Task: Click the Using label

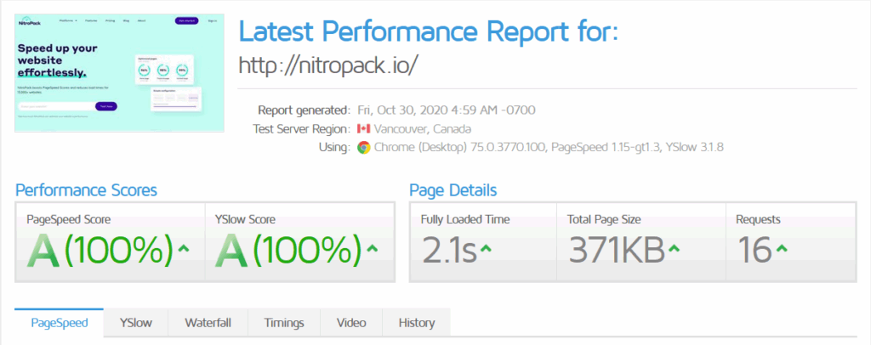Action: (335, 148)
